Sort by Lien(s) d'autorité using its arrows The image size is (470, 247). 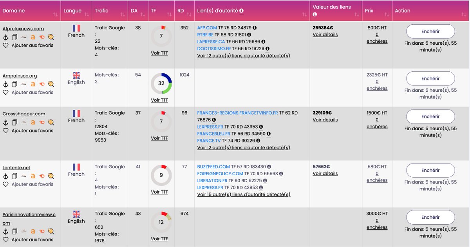[x=304, y=15]
